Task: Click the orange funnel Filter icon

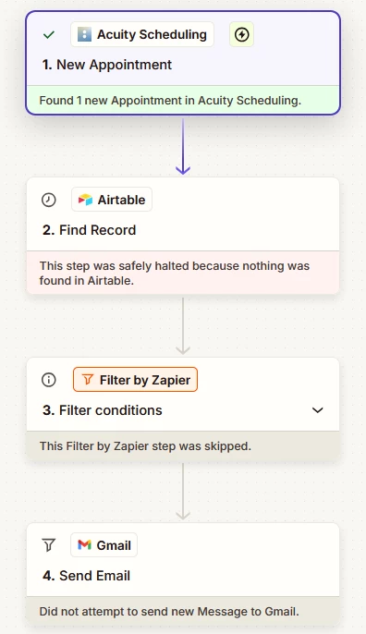Action: click(88, 380)
